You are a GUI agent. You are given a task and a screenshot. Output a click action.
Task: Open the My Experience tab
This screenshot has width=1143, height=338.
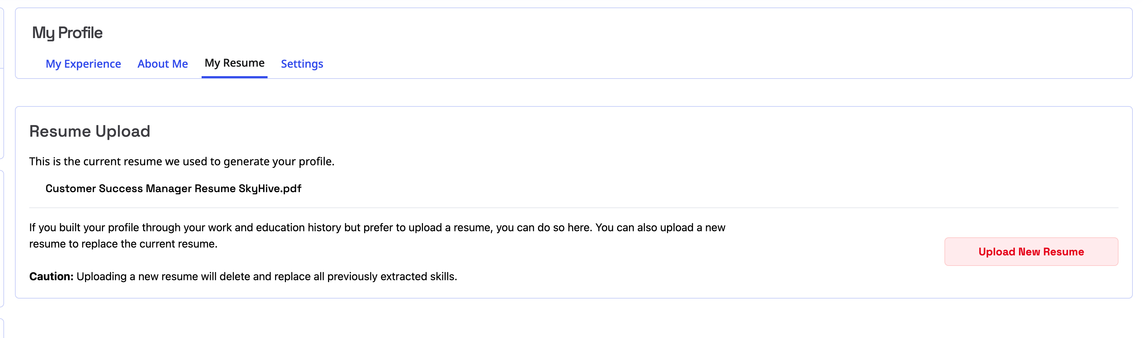(x=83, y=64)
